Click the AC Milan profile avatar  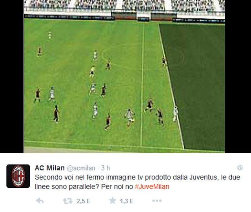click(x=18, y=176)
